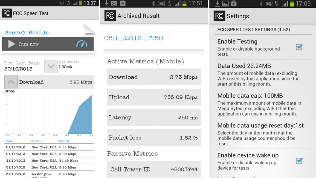Image resolution: width=316 pixels, height=178 pixels.
Task: Tap the Run now button label
Action: pyautogui.click(x=29, y=44)
